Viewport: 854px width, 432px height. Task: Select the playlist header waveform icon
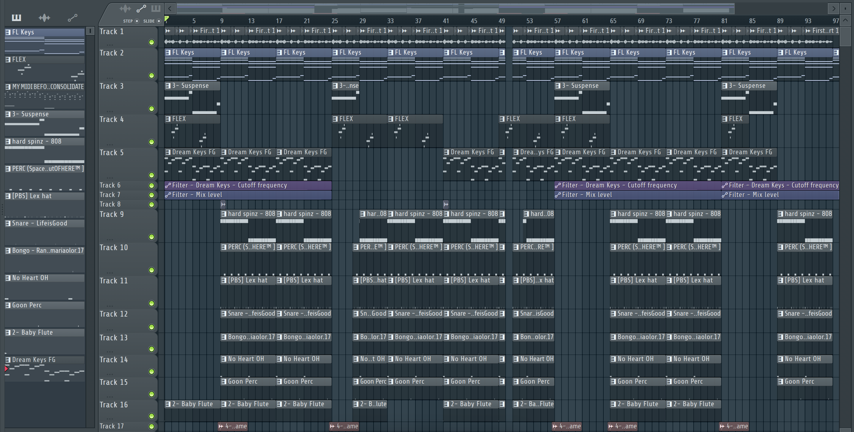pyautogui.click(x=125, y=8)
